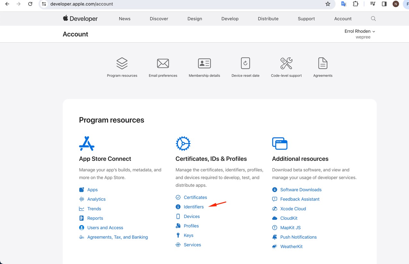
Task: Go forward in browser history
Action: pos(19,4)
